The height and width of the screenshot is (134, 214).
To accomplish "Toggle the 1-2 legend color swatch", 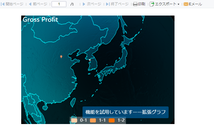I will click(x=112, y=121).
